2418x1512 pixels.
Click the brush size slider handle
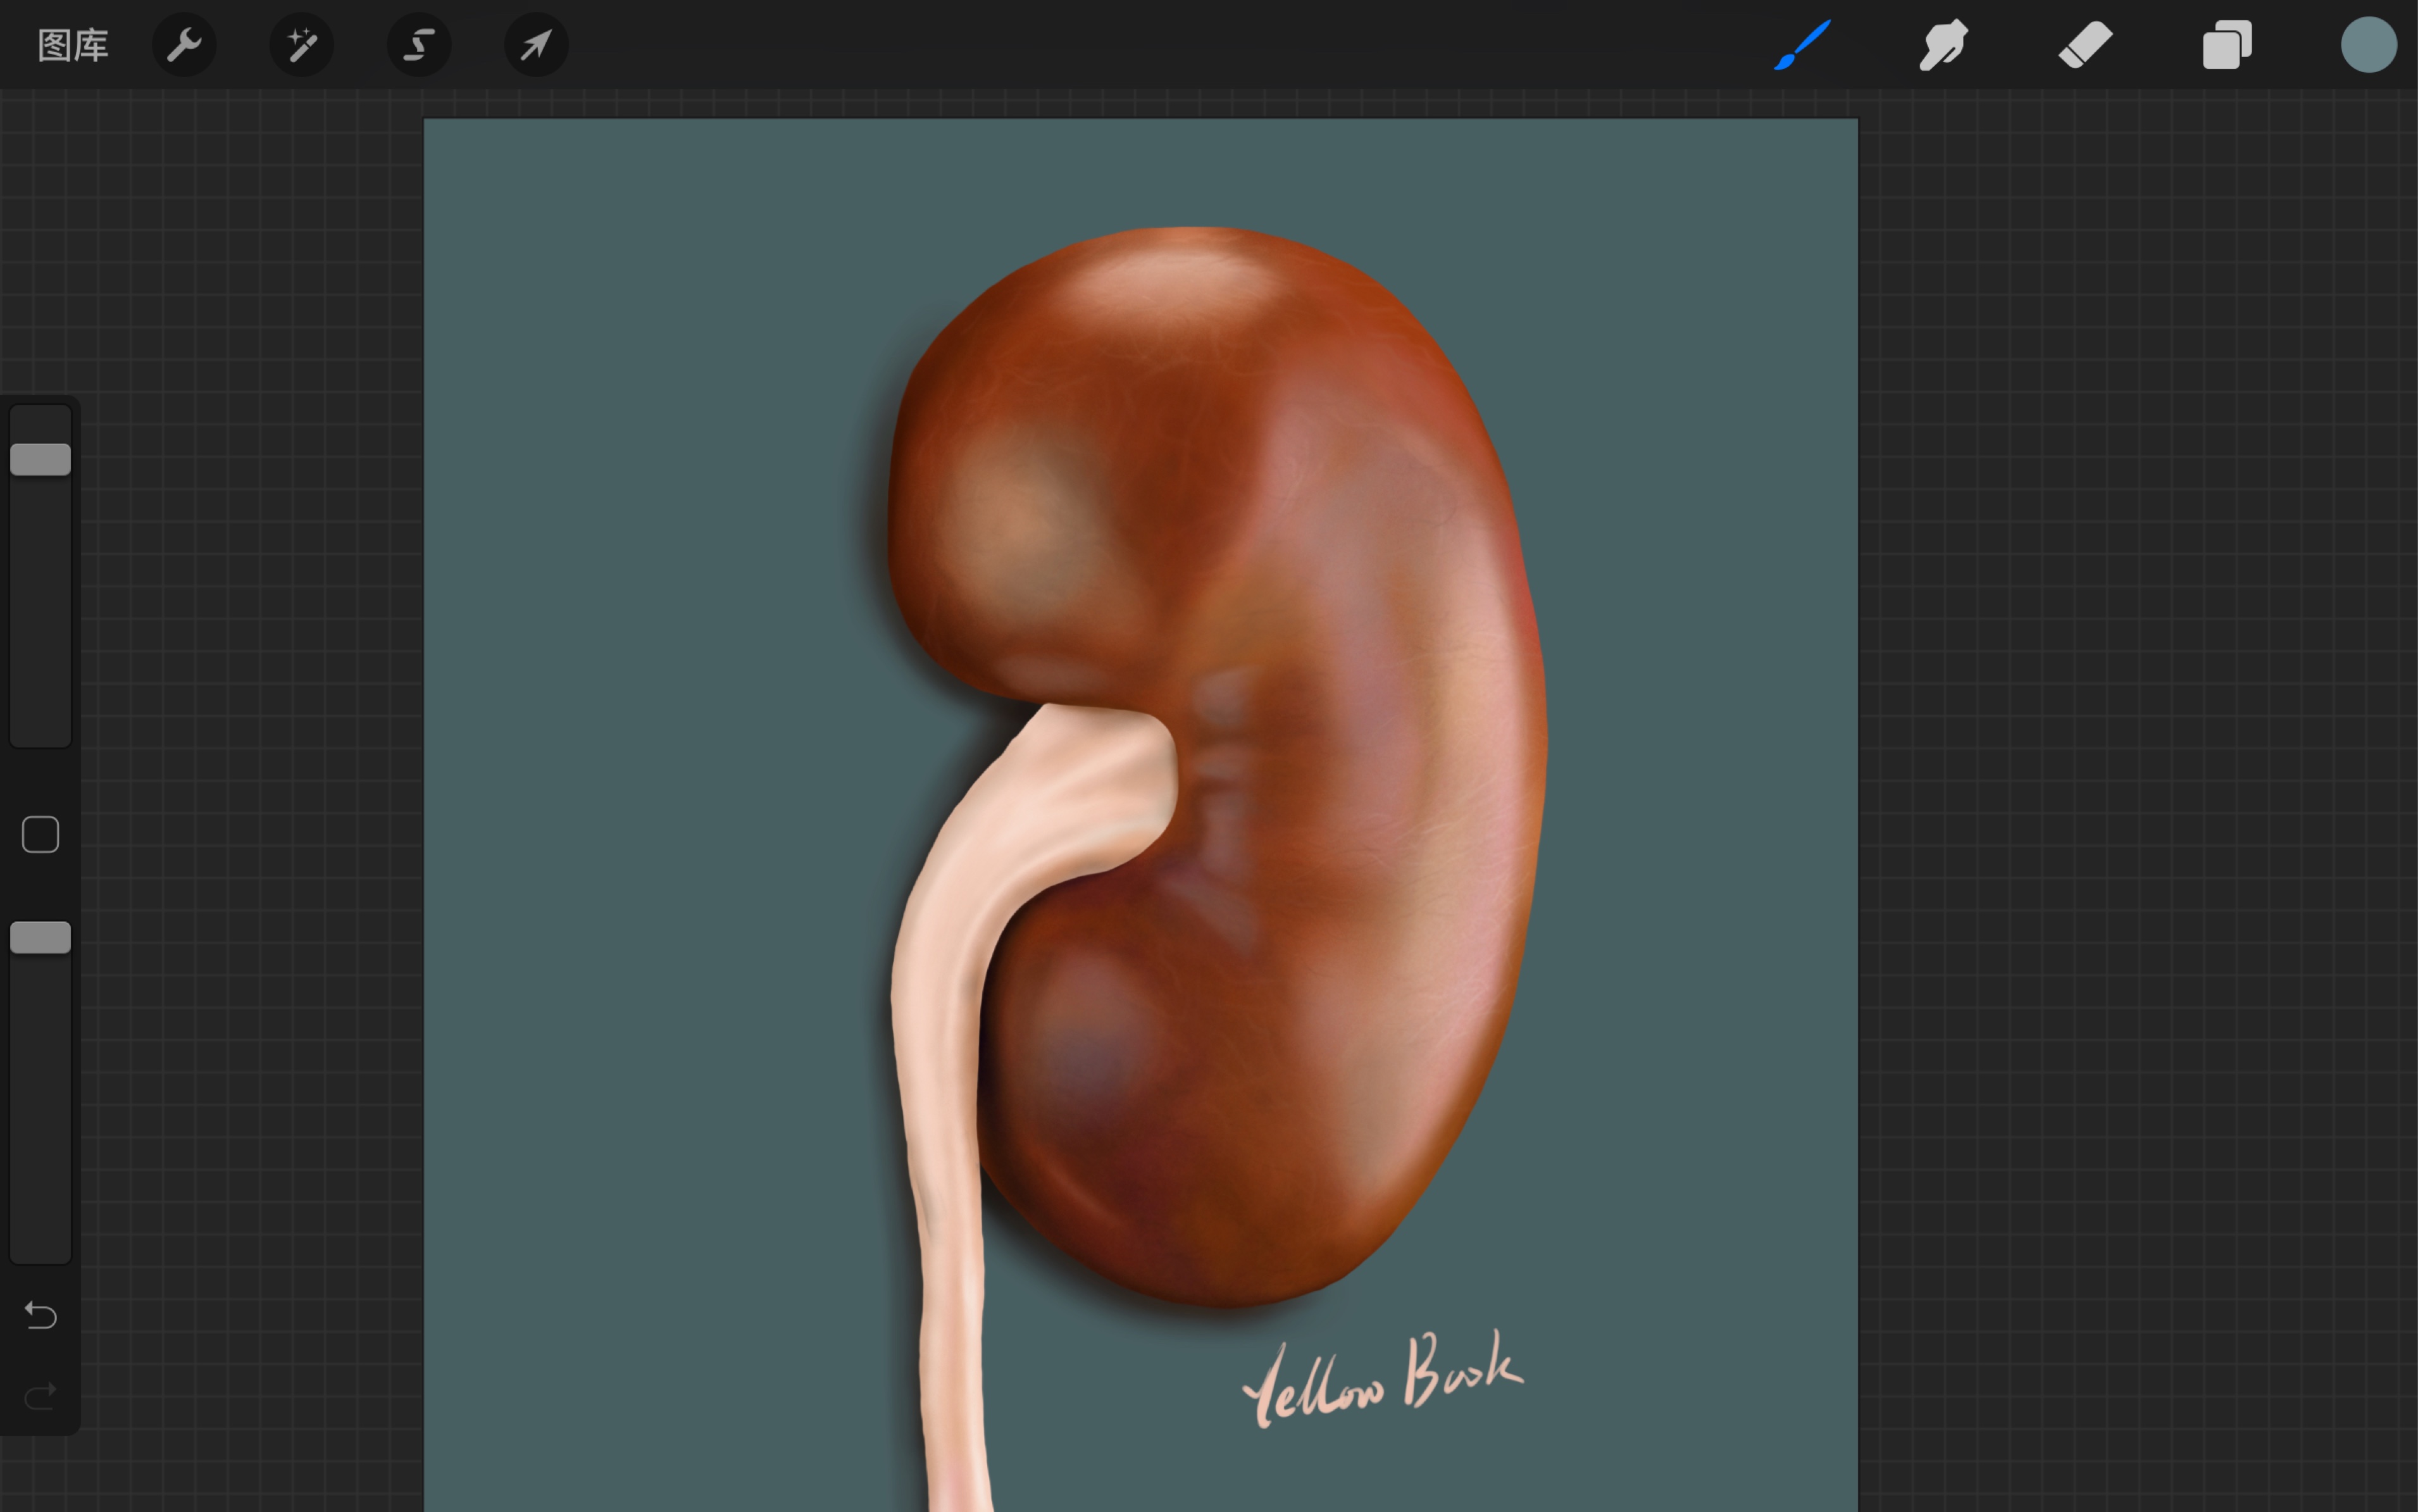coord(41,459)
